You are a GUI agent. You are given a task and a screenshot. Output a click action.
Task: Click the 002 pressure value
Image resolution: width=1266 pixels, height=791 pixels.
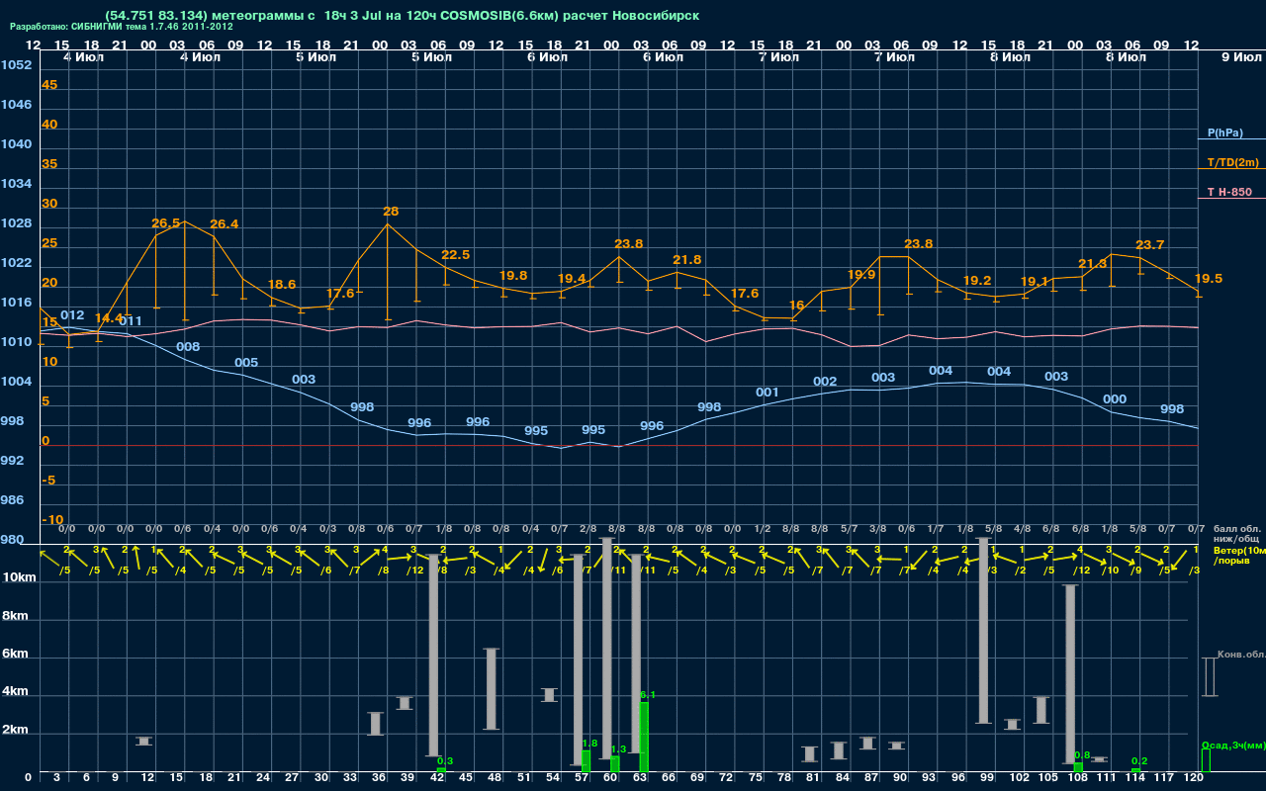coord(825,382)
